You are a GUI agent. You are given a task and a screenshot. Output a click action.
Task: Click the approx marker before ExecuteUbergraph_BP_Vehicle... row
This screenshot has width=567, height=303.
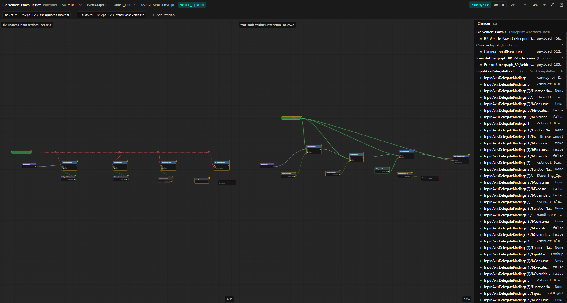click(480, 65)
